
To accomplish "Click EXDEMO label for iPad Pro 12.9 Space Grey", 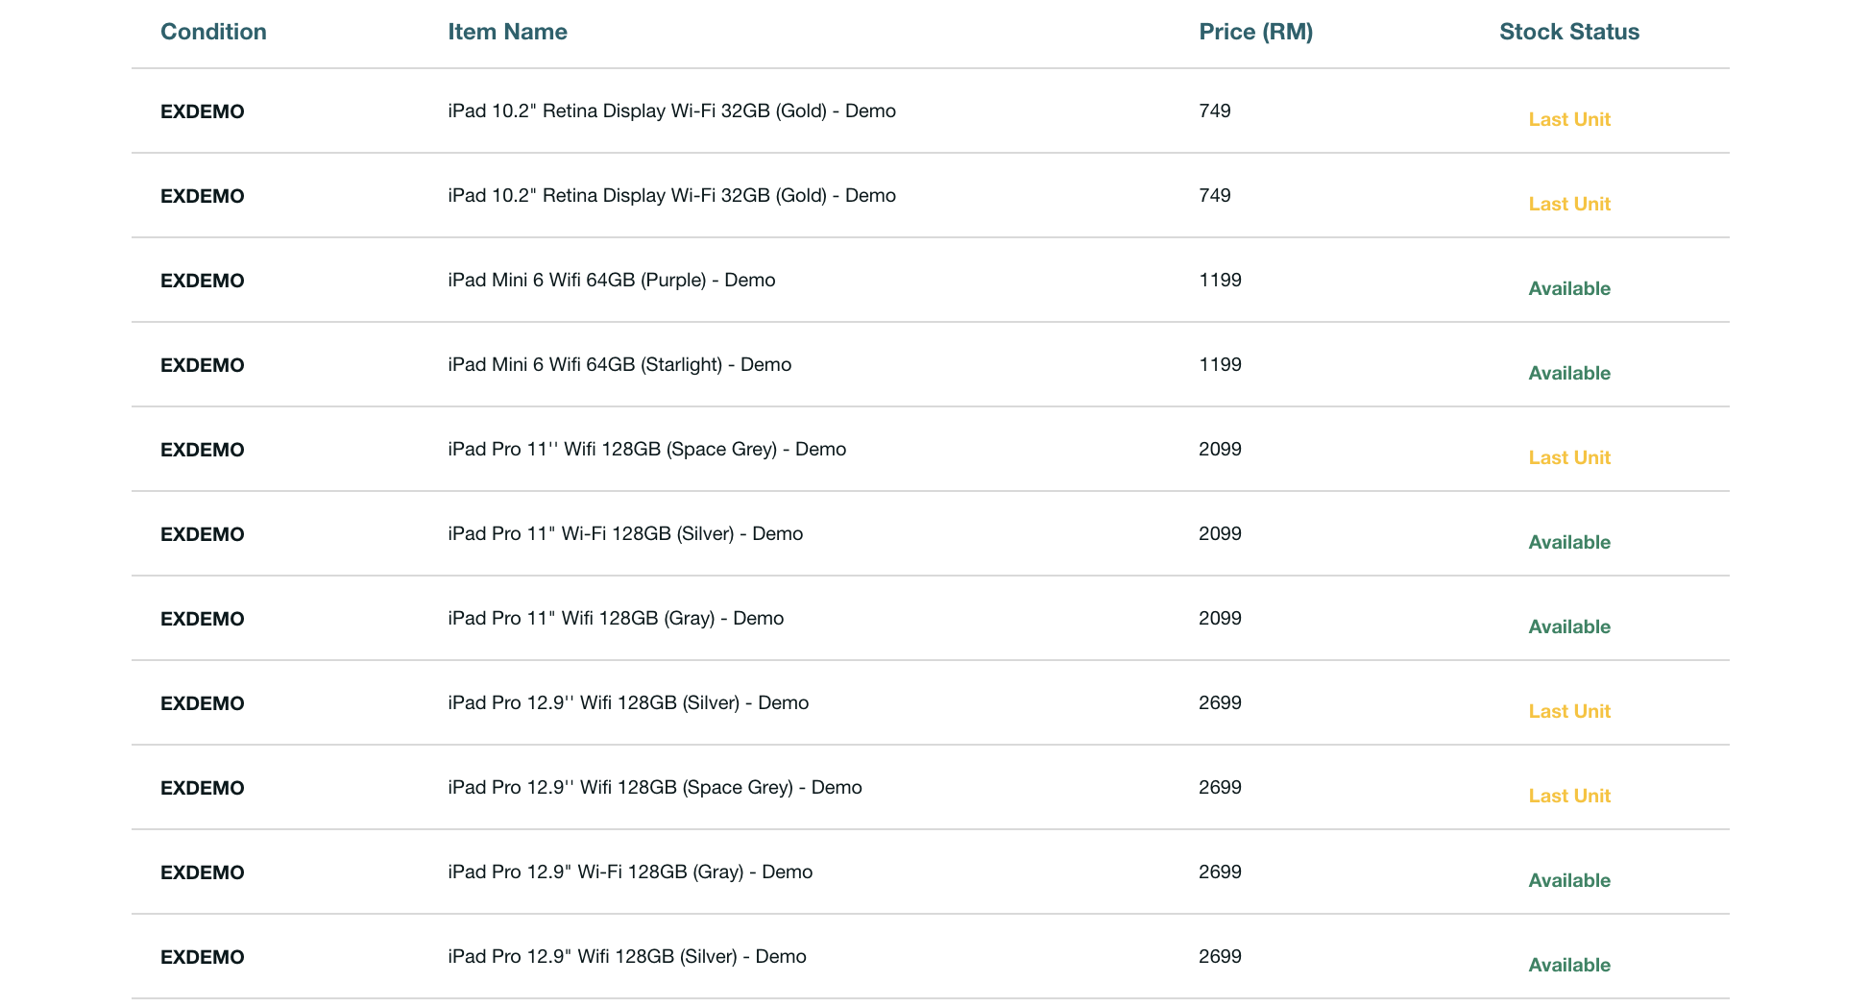I will [x=203, y=788].
